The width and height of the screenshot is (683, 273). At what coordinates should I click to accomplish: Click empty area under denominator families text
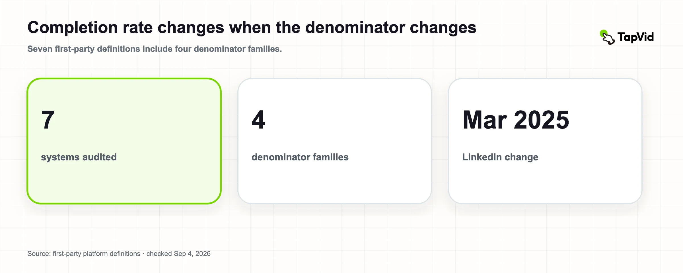click(335, 182)
